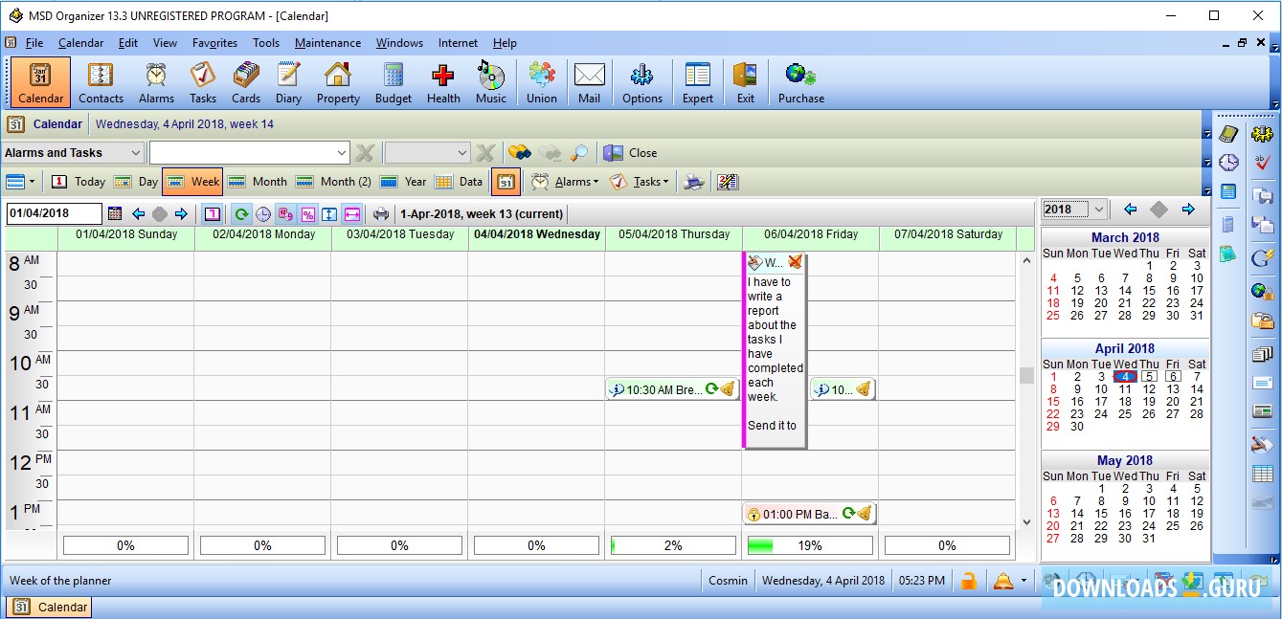
Task: Open the Diary module
Action: pyautogui.click(x=288, y=82)
